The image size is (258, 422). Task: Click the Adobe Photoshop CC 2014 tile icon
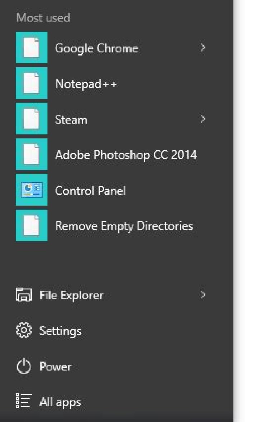[x=32, y=154]
